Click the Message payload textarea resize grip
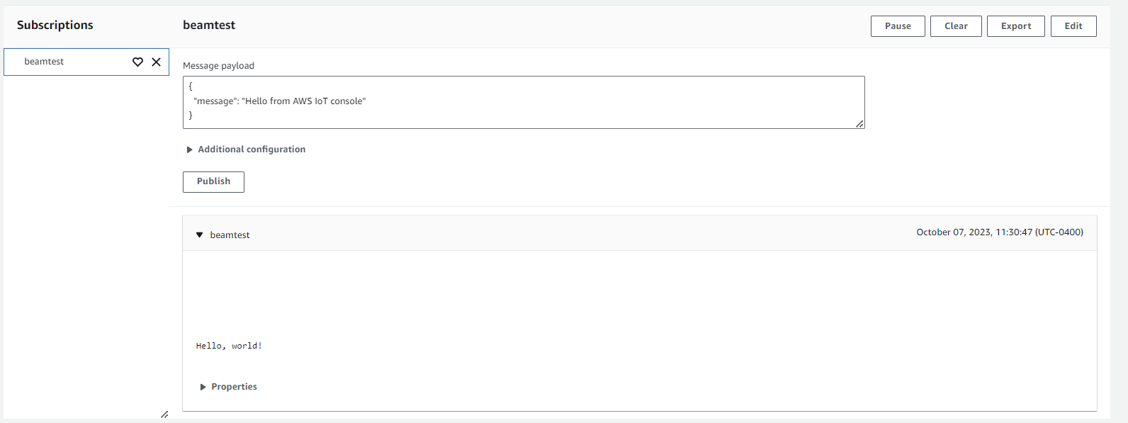This screenshot has width=1128, height=423. pyautogui.click(x=859, y=124)
